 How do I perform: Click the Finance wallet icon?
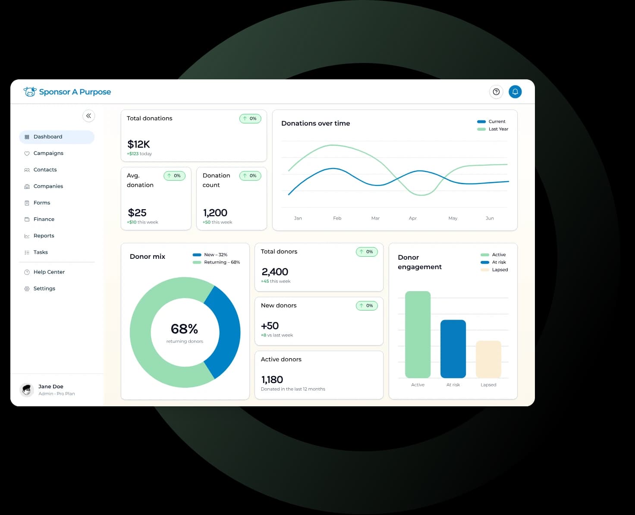pyautogui.click(x=27, y=219)
